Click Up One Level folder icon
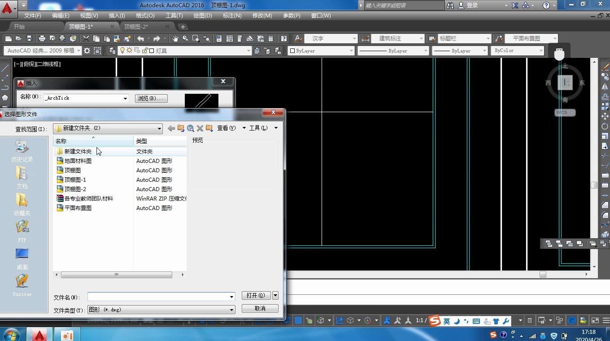Image resolution: width=610 pixels, height=341 pixels. pyautogui.click(x=181, y=128)
